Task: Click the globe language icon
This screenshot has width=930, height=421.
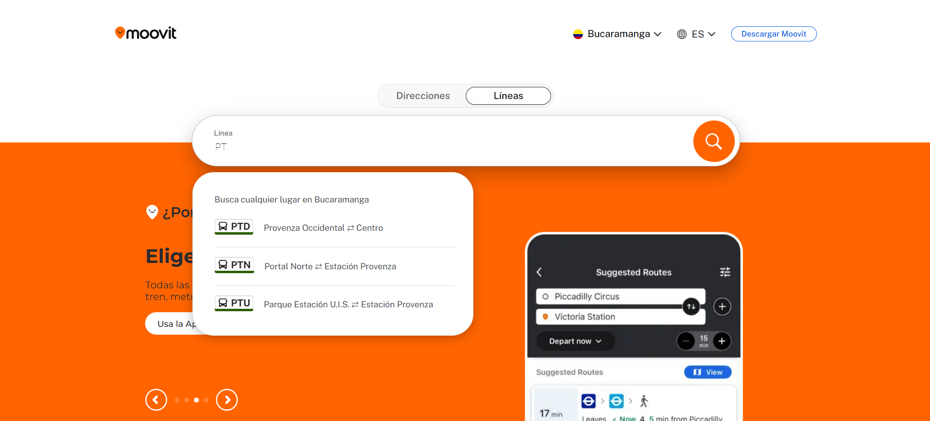Action: pos(682,34)
